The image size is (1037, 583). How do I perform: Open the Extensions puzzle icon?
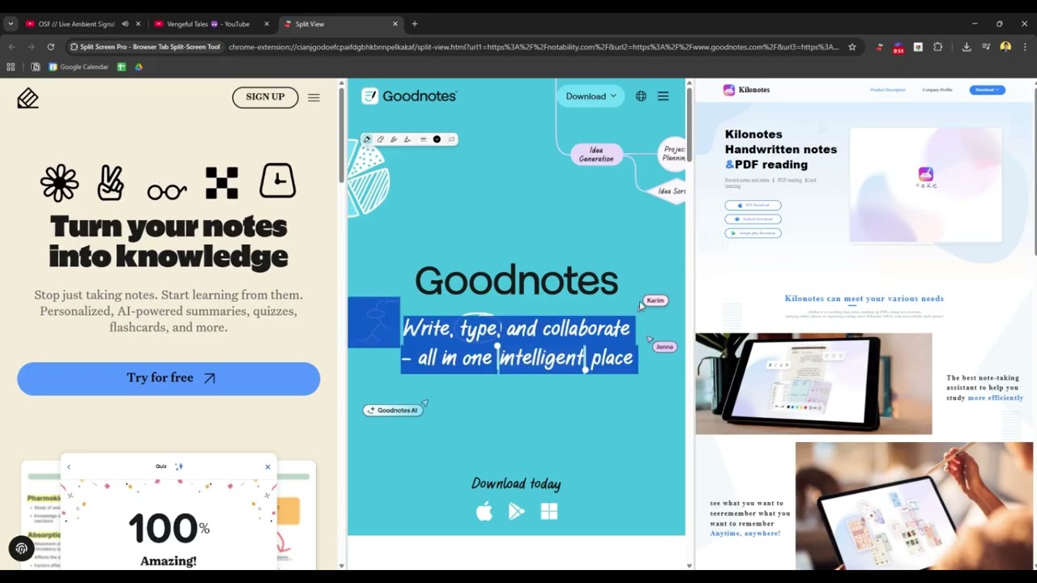click(x=938, y=47)
